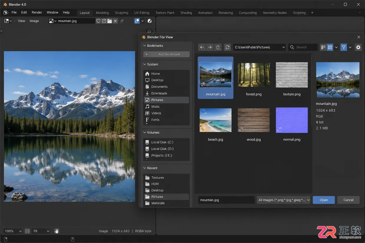This screenshot has height=243, width=365.
Task: Click the icon between zoom and Fit dropdowns
Action: click(x=27, y=231)
